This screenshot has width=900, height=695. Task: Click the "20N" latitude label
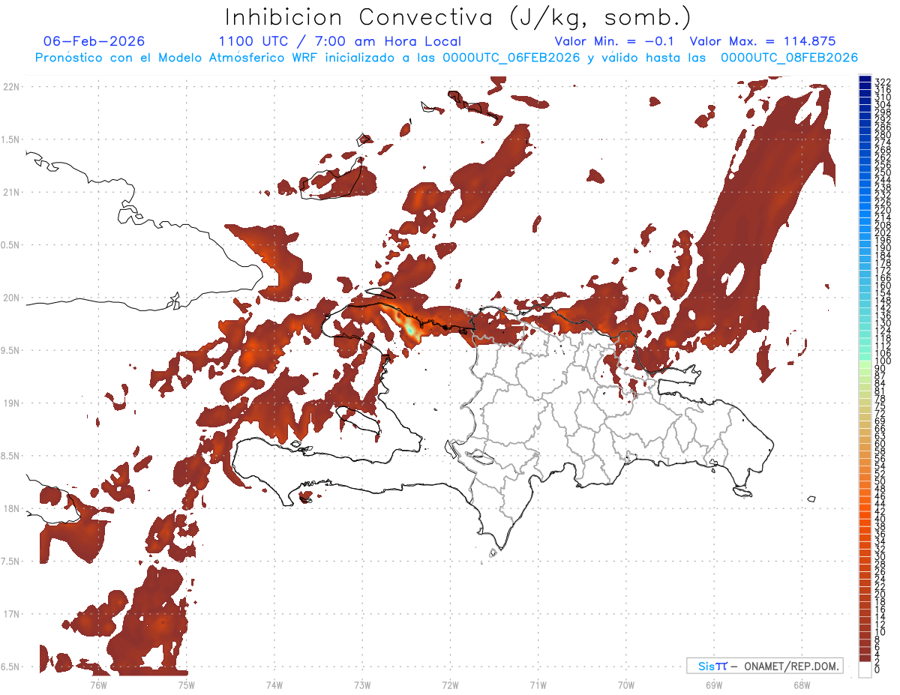pos(12,298)
